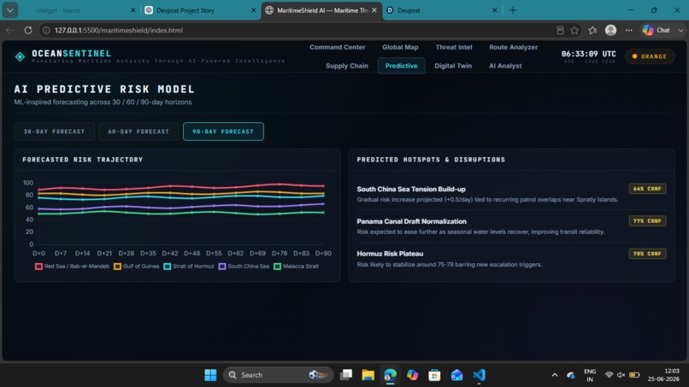Open the browser profile avatar

(611, 30)
